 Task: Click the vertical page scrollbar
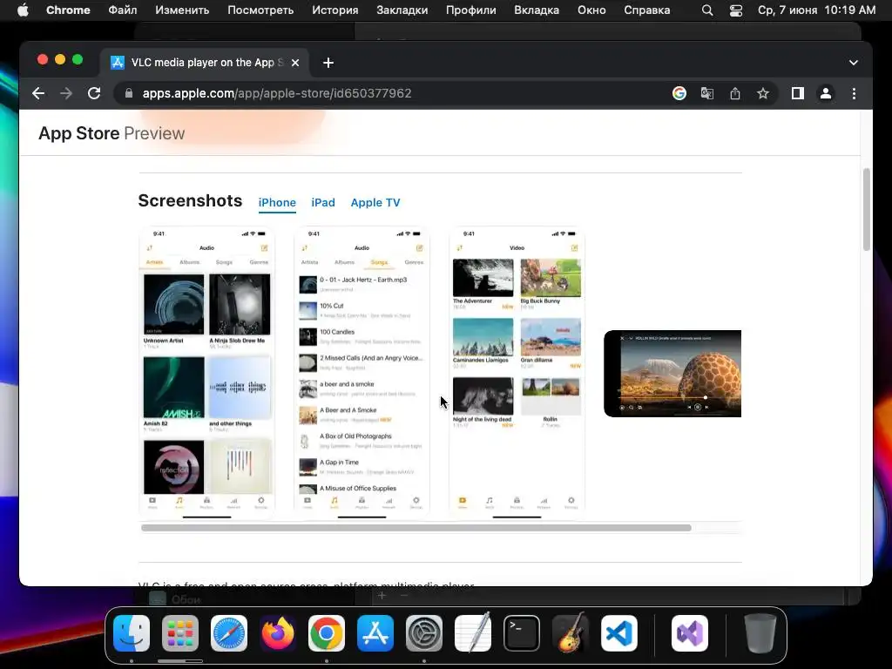tap(867, 209)
